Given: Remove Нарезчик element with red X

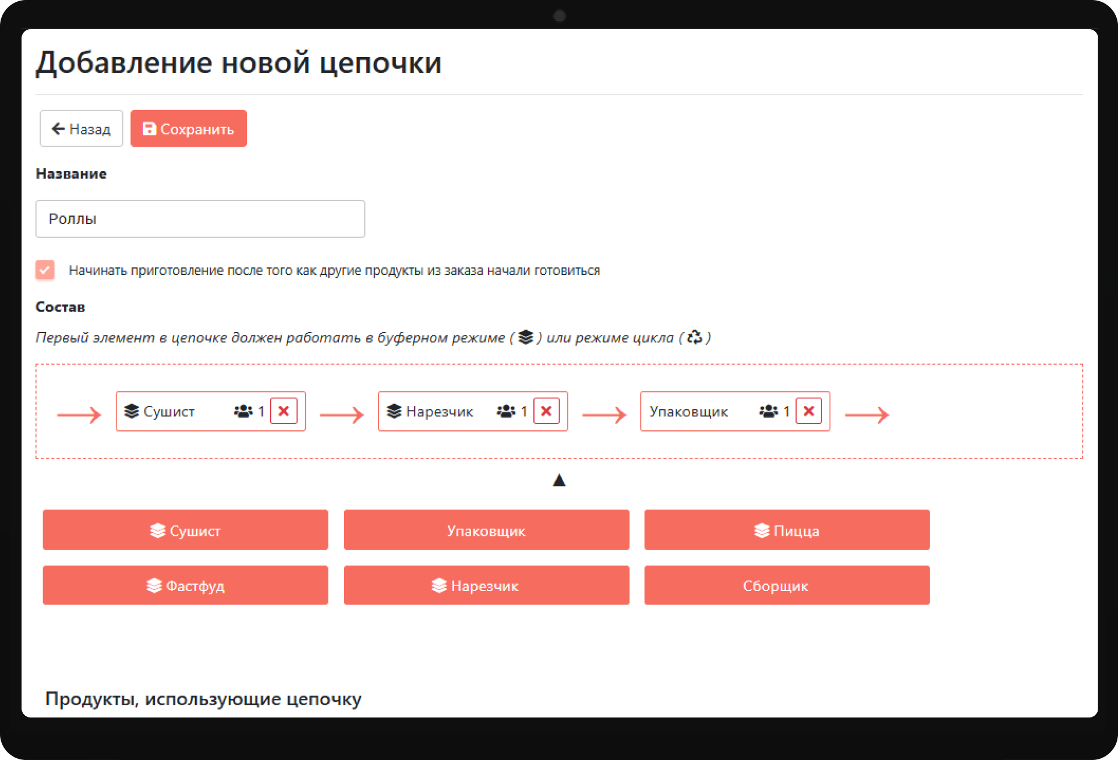Looking at the screenshot, I should click(546, 411).
